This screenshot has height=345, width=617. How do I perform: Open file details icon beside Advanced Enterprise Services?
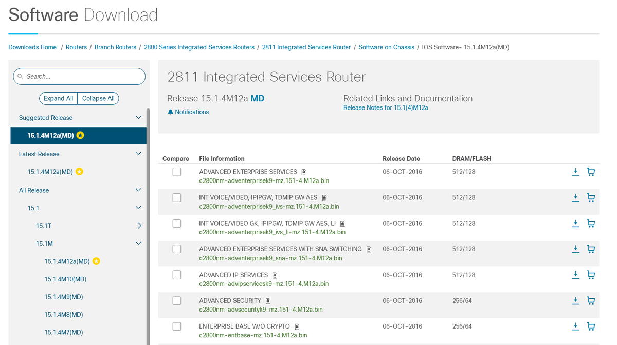(x=304, y=172)
